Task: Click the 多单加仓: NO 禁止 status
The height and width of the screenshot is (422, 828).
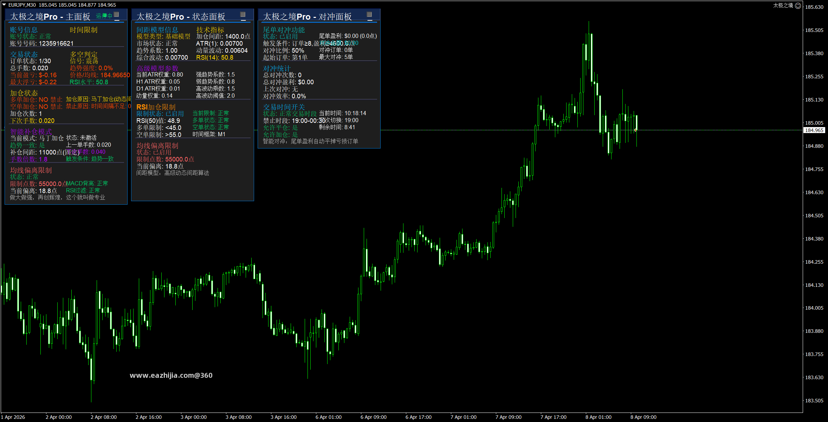Action: pyautogui.click(x=36, y=100)
